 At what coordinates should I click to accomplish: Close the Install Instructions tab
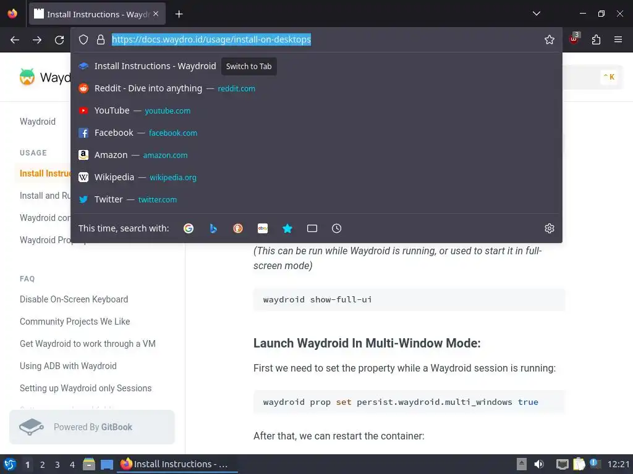(x=156, y=14)
